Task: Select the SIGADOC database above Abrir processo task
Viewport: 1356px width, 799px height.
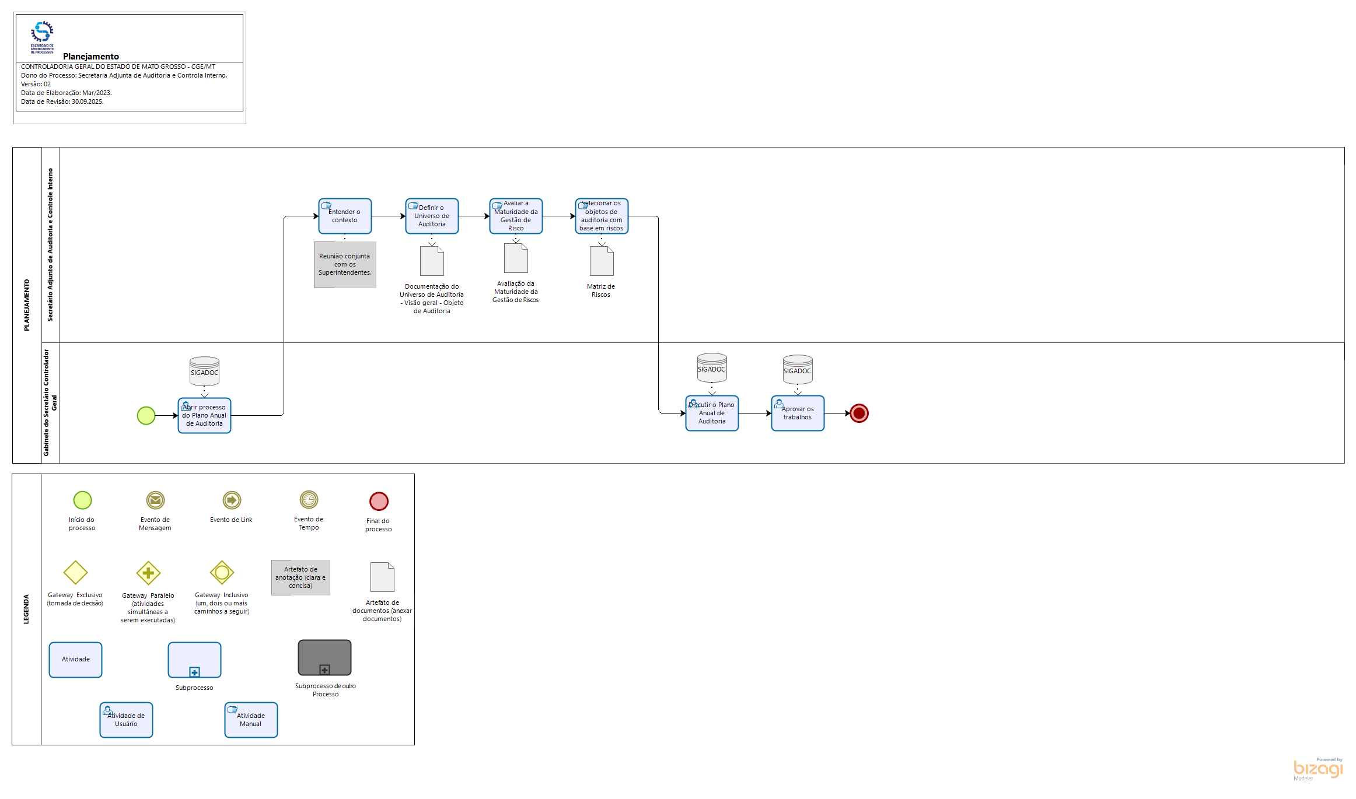Action: [x=204, y=372]
